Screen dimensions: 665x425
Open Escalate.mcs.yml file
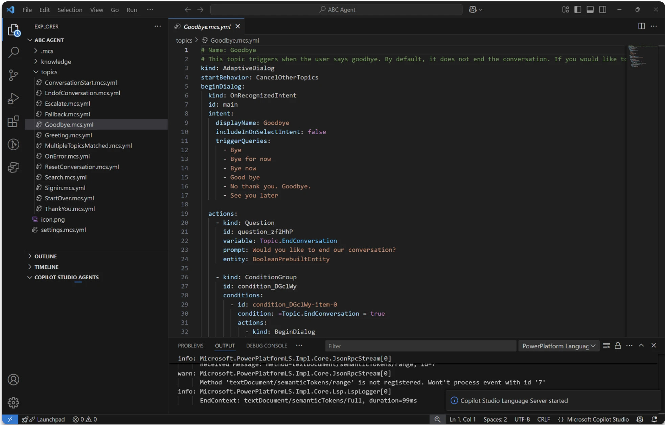[96, 104]
